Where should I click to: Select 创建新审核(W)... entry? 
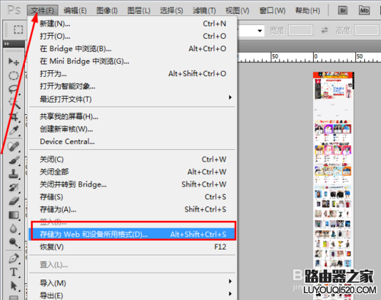(x=133, y=129)
